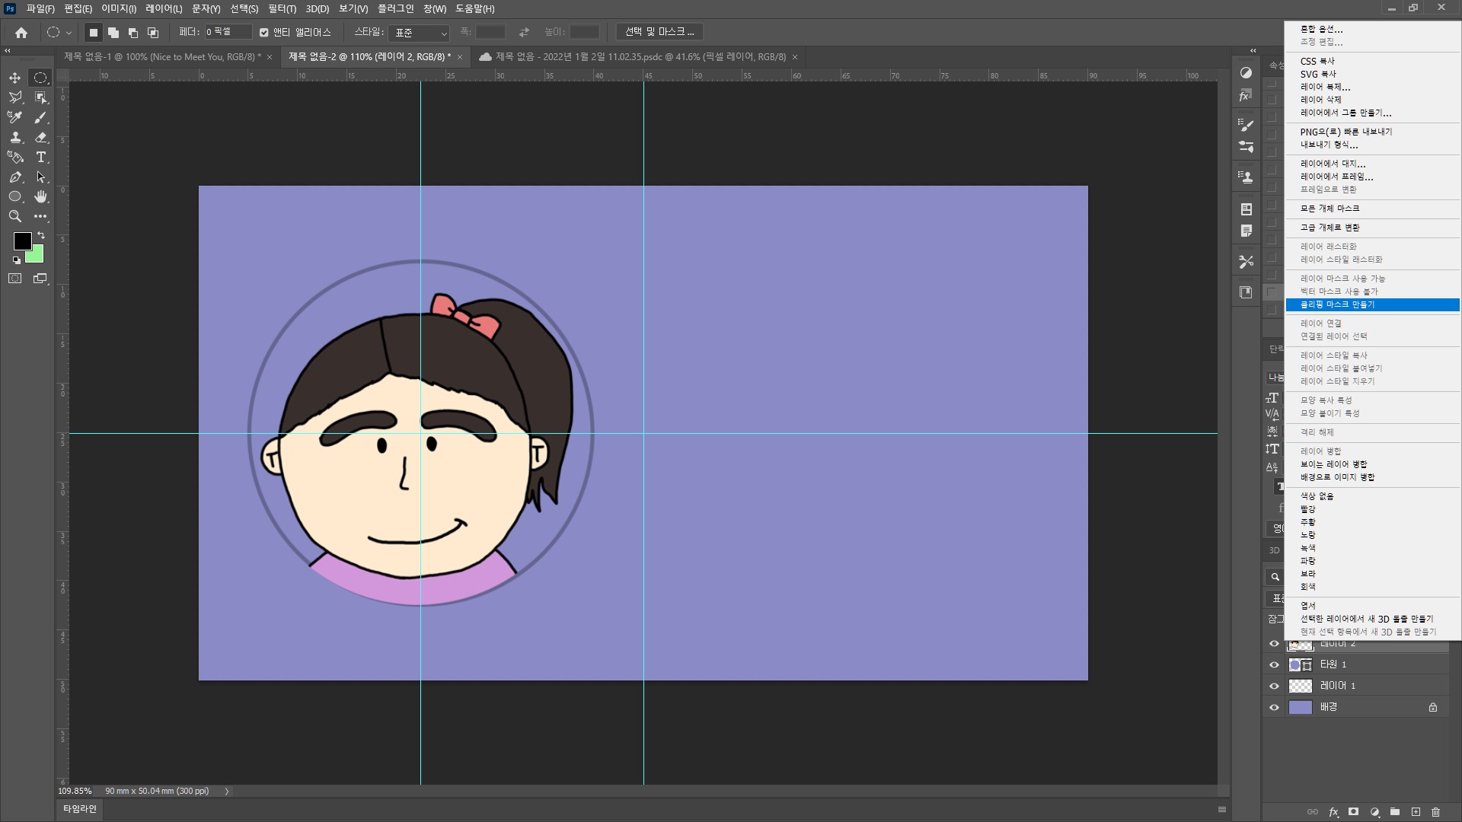Select the Horizontal Type tool

click(x=41, y=157)
